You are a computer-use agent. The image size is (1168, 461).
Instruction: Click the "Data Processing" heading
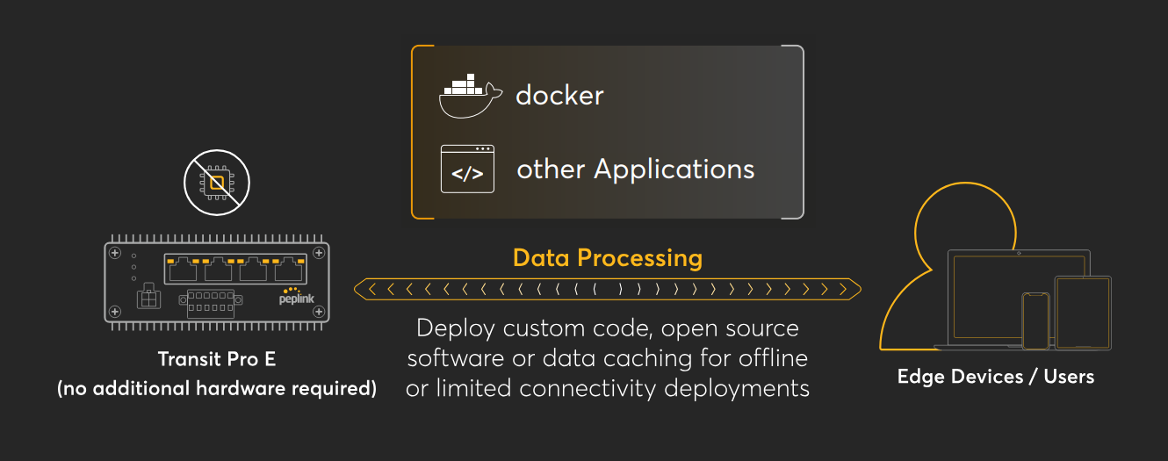(608, 258)
